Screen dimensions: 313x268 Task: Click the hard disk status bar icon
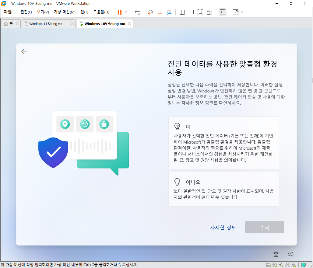pos(268,265)
